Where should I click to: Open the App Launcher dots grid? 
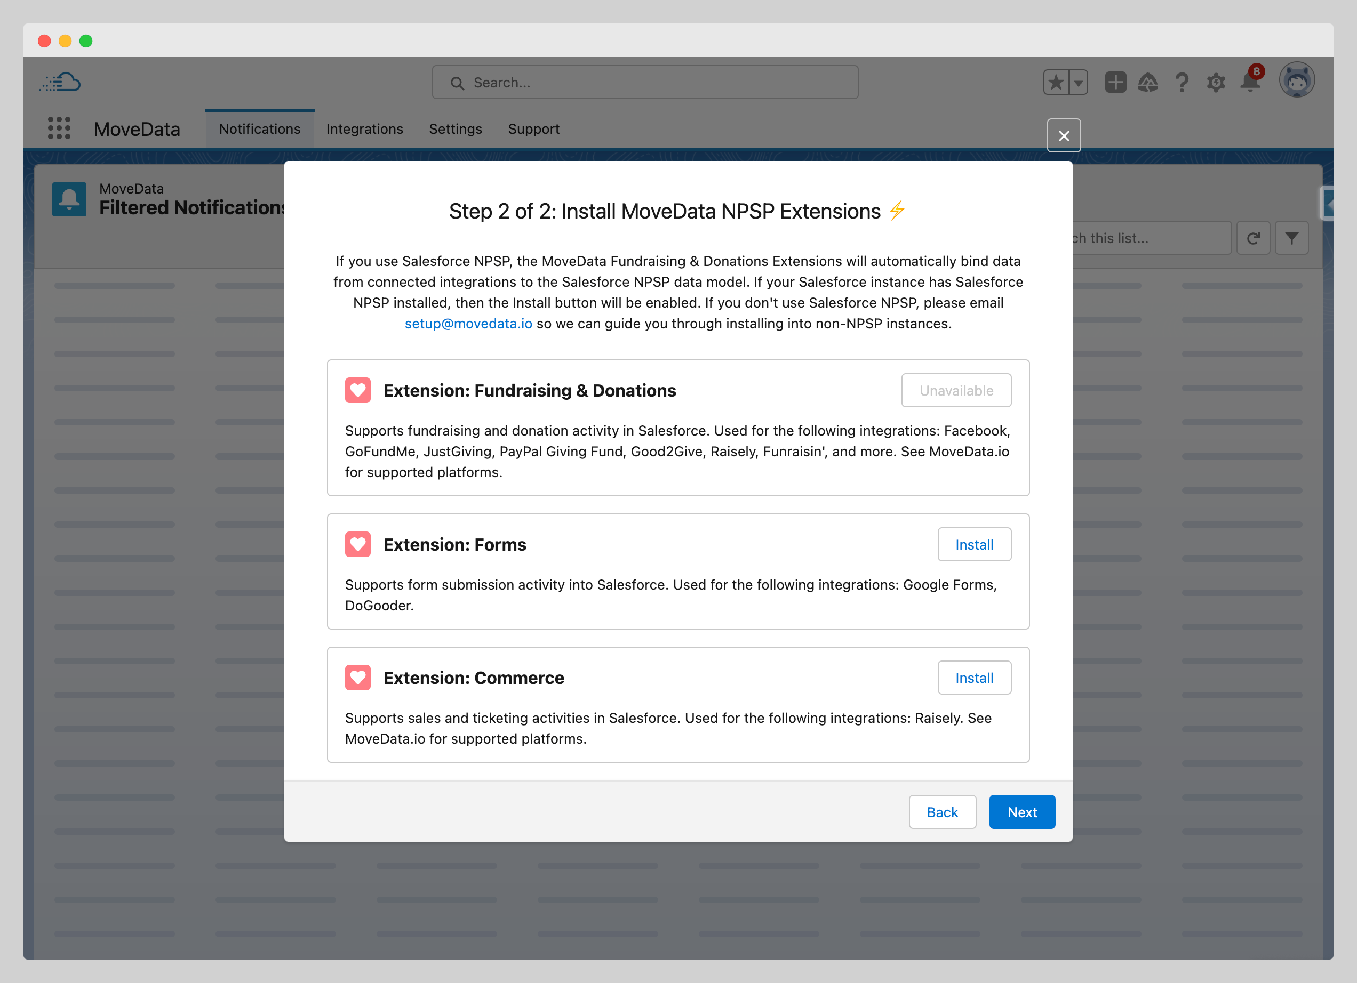(59, 128)
